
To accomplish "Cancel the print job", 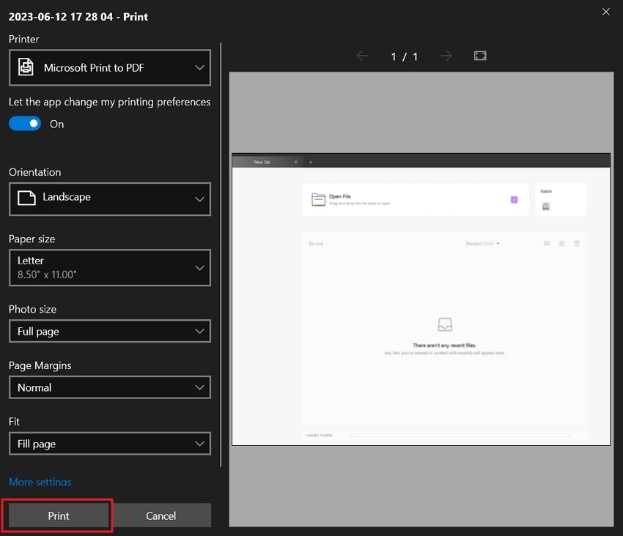I will point(161,515).
